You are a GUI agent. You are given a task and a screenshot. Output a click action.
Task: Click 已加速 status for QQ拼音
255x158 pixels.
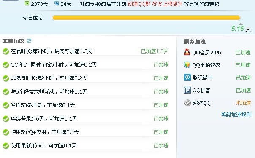pos(244,91)
